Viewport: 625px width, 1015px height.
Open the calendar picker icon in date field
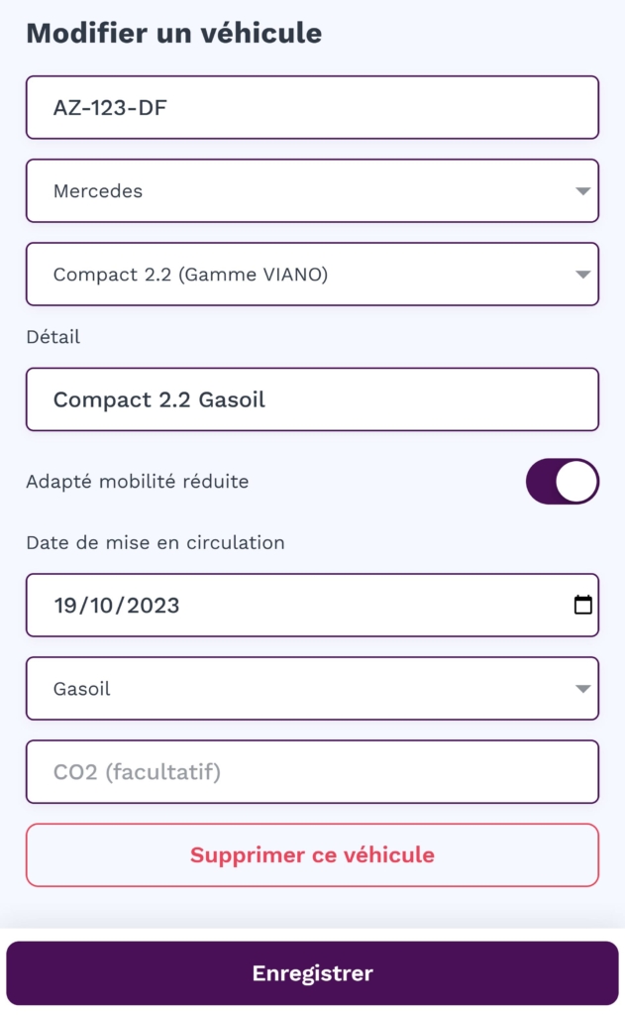point(583,605)
